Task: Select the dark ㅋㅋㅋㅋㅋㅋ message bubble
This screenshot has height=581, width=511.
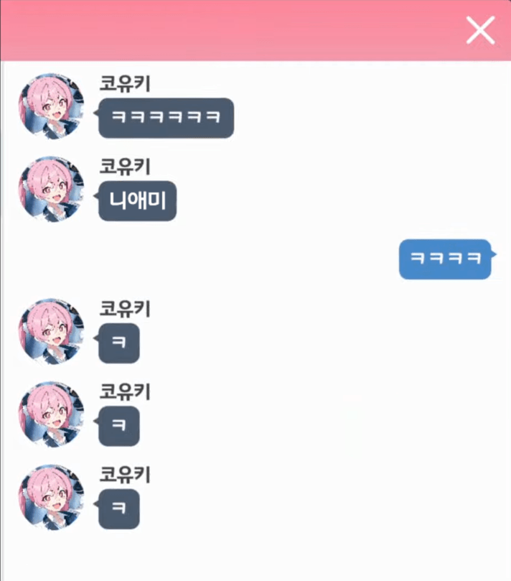Action: (166, 118)
